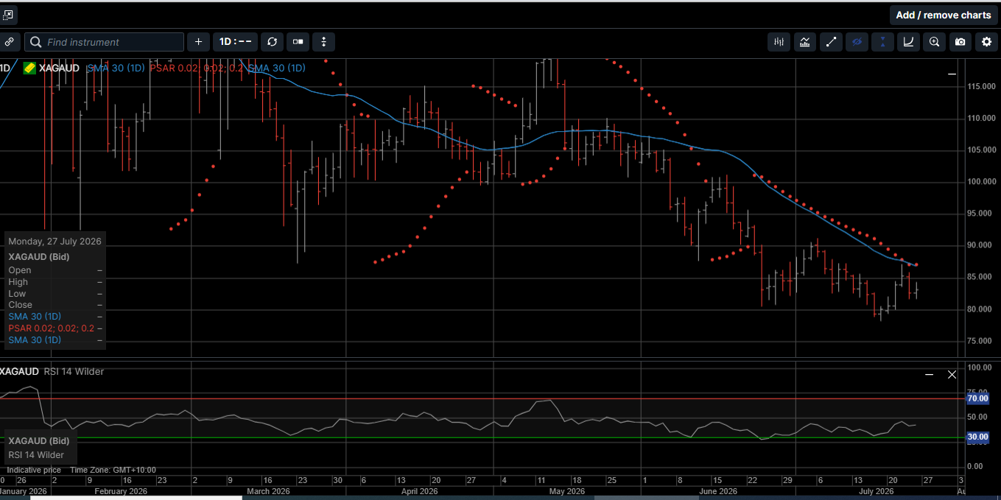Click March 2026 on the time axis
1001x500 pixels.
coord(268,491)
